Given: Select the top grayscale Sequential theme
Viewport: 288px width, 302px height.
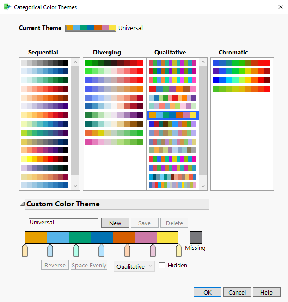Looking at the screenshot, I should [x=45, y=62].
